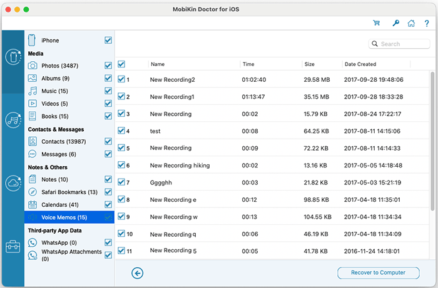Click the size value 104.55 KB
The height and width of the screenshot is (288, 438).
click(x=318, y=217)
